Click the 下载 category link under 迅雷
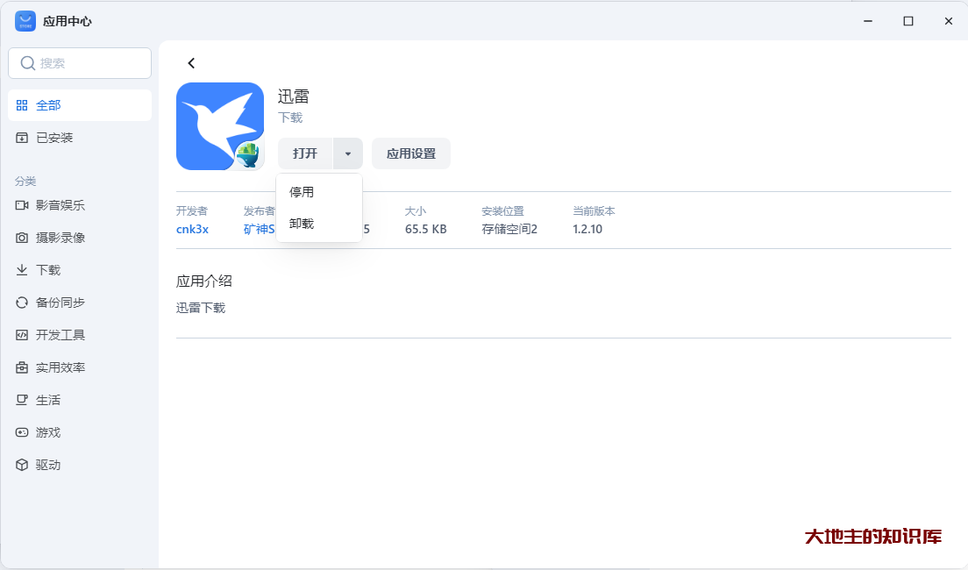Image resolution: width=968 pixels, height=570 pixels. coord(290,118)
